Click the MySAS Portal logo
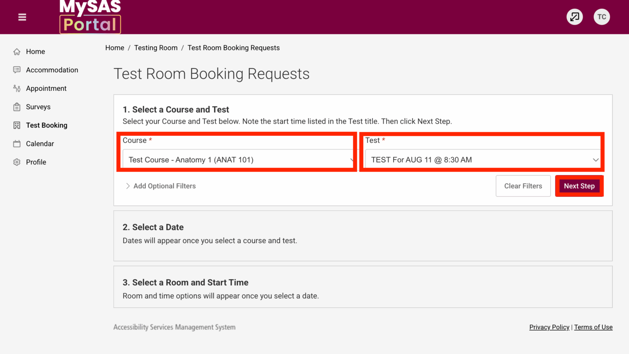Screen dimensions: 629x354 click(x=90, y=16)
